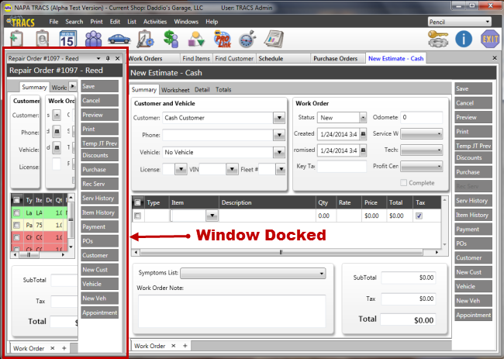
Task: Click the find work order magnifier icon
Action: coord(42,39)
